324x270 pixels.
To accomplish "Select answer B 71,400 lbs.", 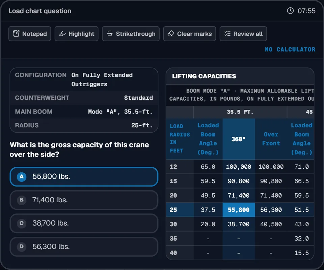I will [x=84, y=200].
